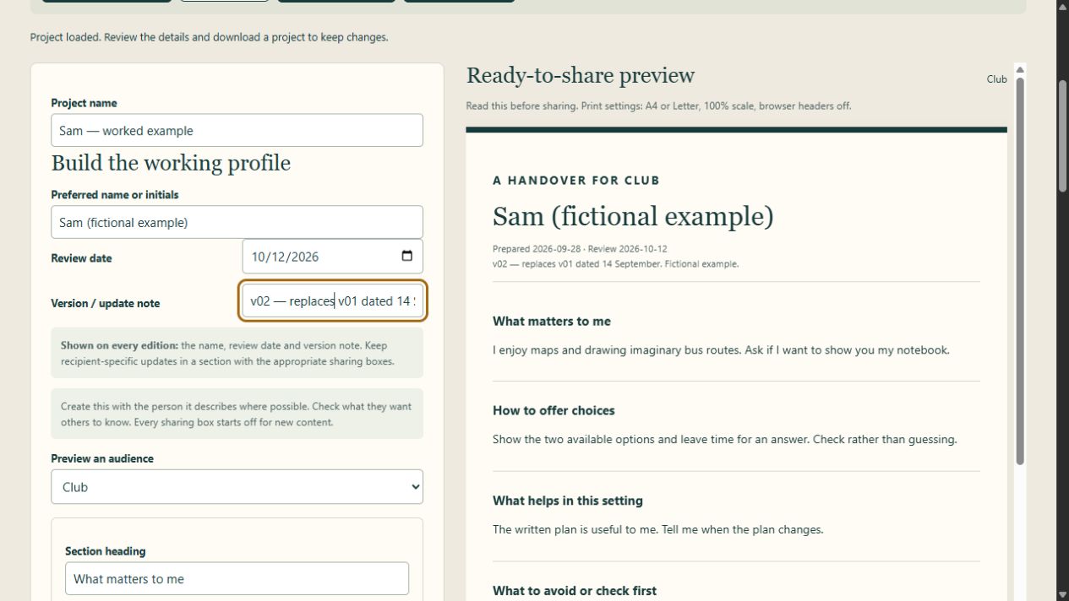Click the page scroll-up arrow
Image resolution: width=1069 pixels, height=601 pixels.
point(1062,6)
